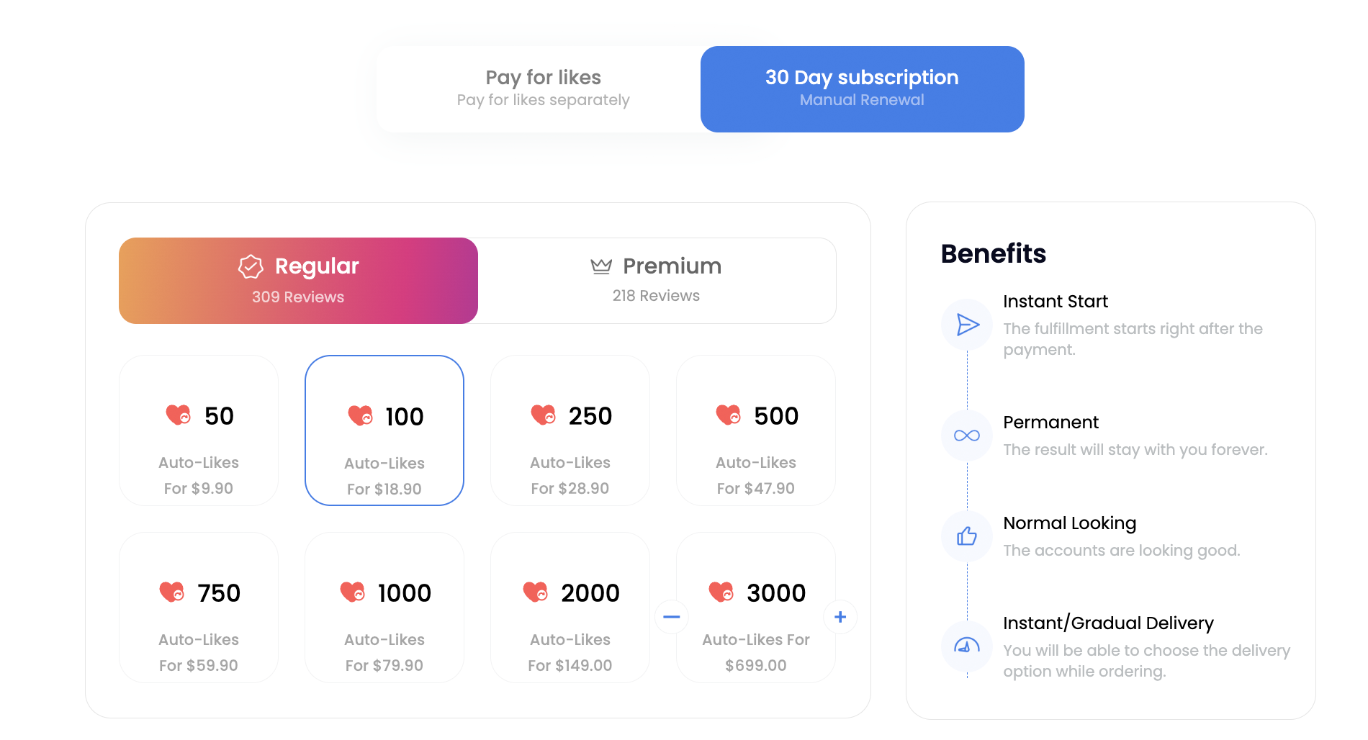Click the heart icon next to 2000
Viewport: 1368px width, 740px height.
tap(536, 592)
